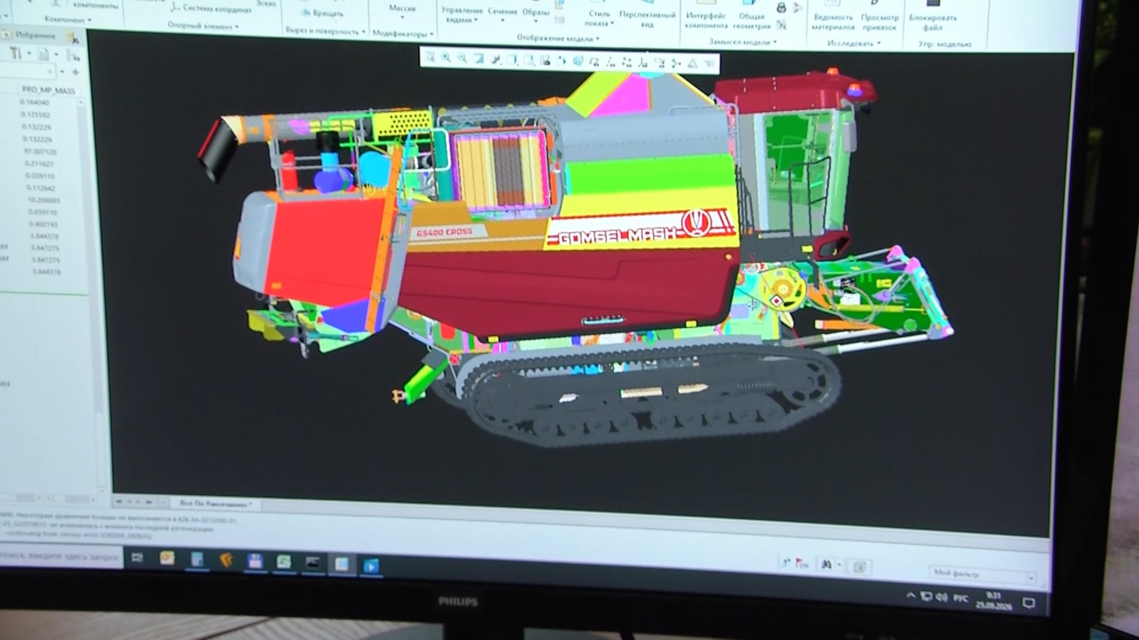1139x640 pixels.
Task: Open the Сечение dropdown
Action: 502,15
